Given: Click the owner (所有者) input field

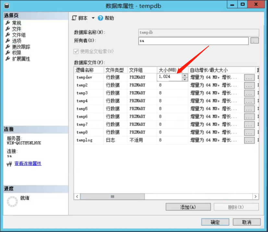Looking at the screenshot, I should click(x=193, y=41).
